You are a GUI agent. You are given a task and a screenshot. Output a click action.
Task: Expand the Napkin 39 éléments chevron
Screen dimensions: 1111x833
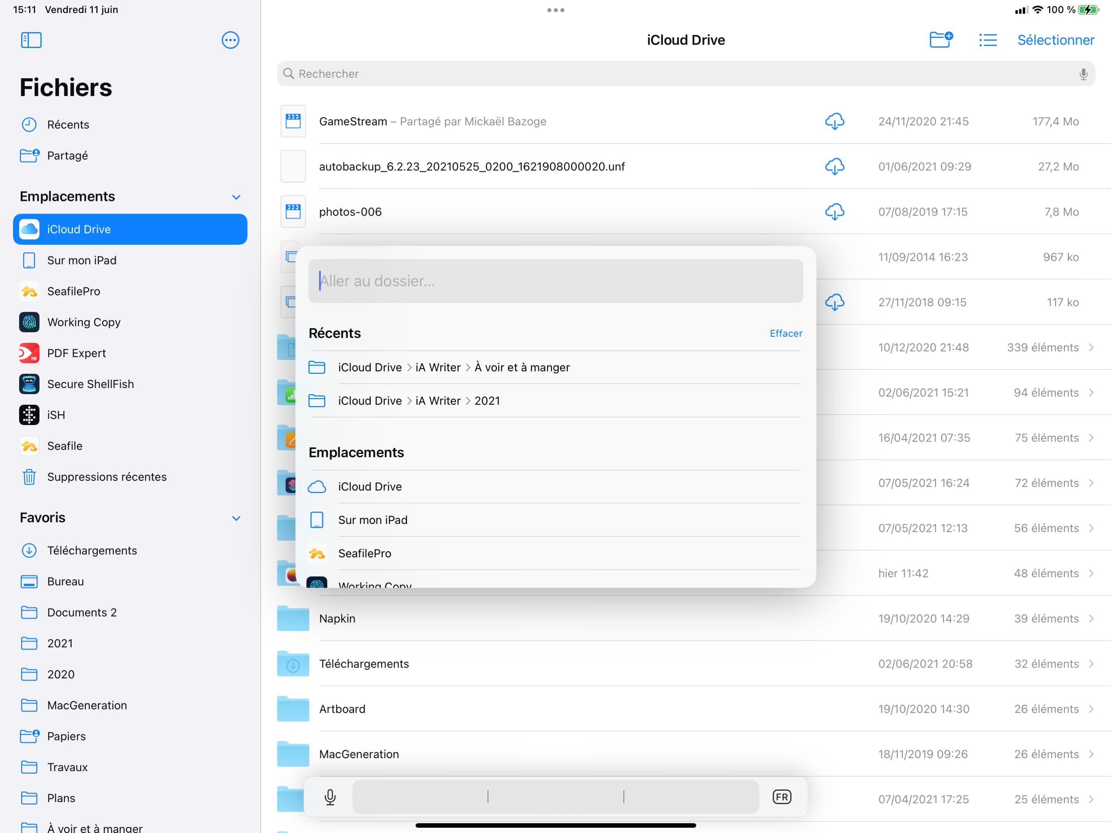click(1091, 619)
